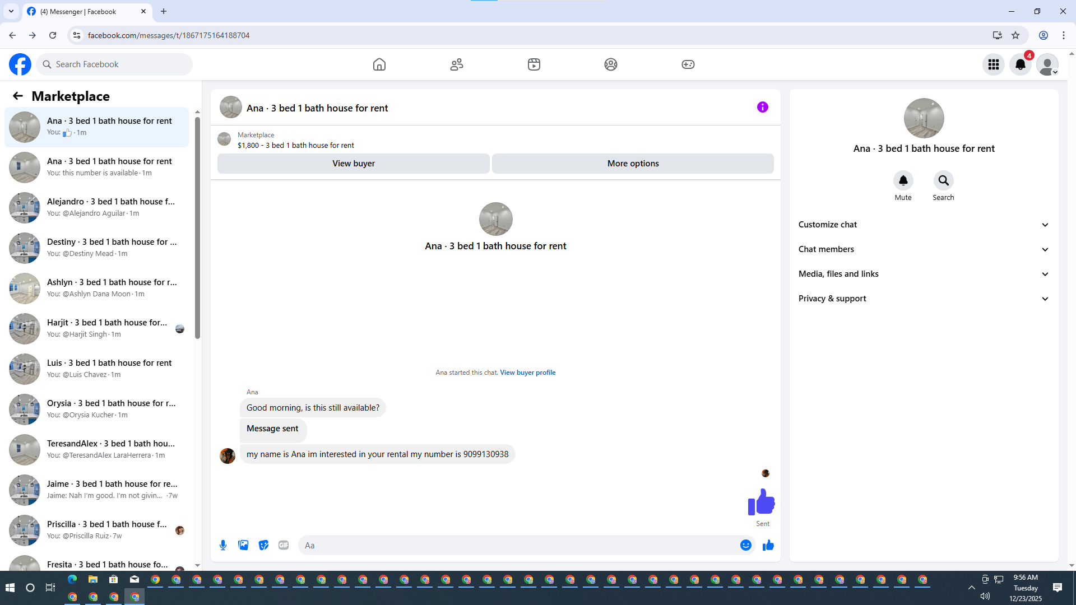Open the sticker picker icon
1076x605 pixels.
point(263,545)
